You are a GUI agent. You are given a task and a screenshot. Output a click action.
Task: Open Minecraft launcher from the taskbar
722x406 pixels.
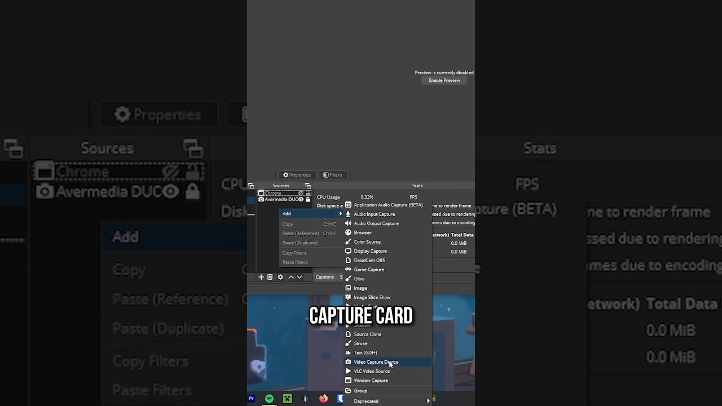[288, 399]
